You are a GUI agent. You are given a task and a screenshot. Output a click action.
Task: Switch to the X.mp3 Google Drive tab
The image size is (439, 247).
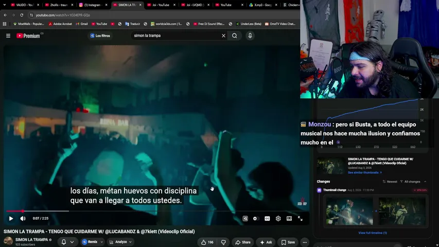pyautogui.click(x=263, y=5)
